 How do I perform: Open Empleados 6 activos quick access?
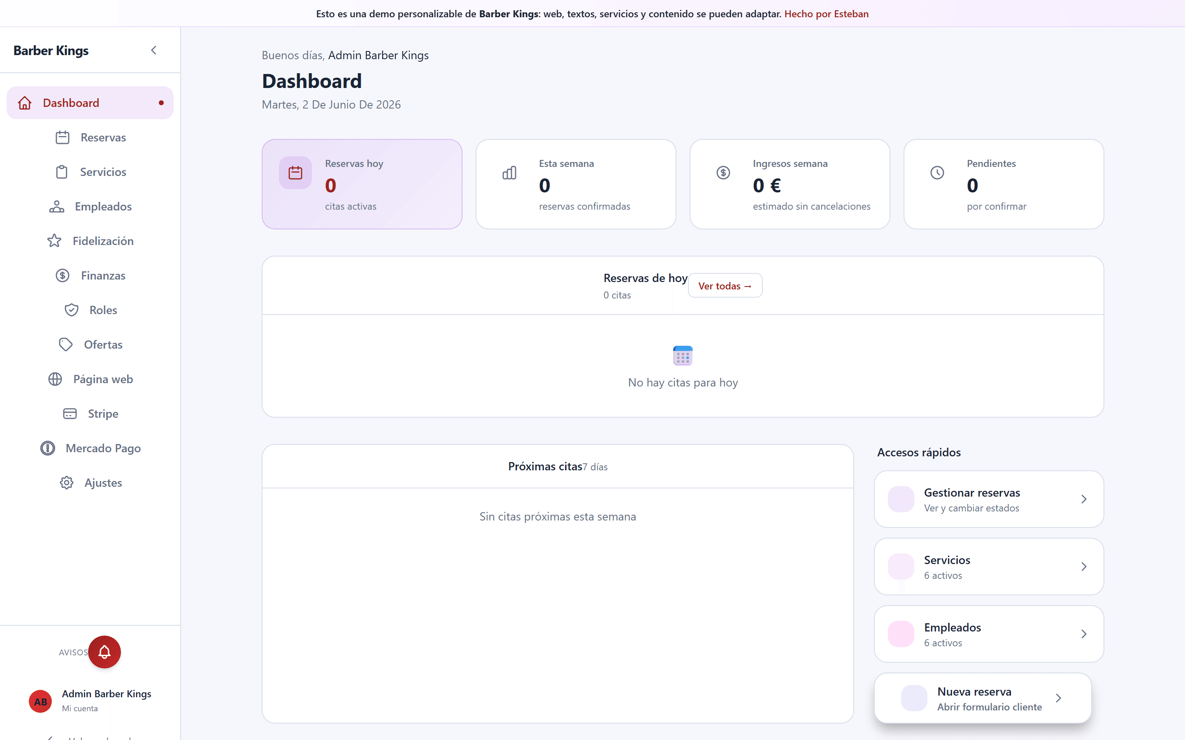989,634
